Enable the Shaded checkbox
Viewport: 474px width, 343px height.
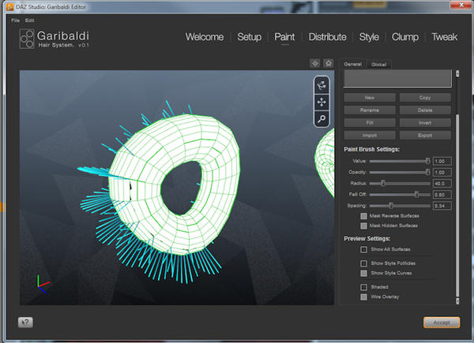(363, 287)
